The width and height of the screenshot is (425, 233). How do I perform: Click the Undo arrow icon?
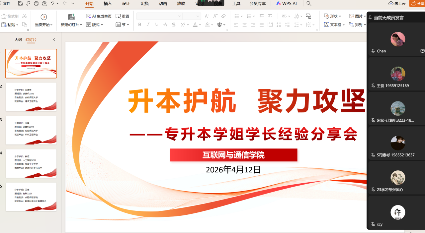click(x=52, y=4)
